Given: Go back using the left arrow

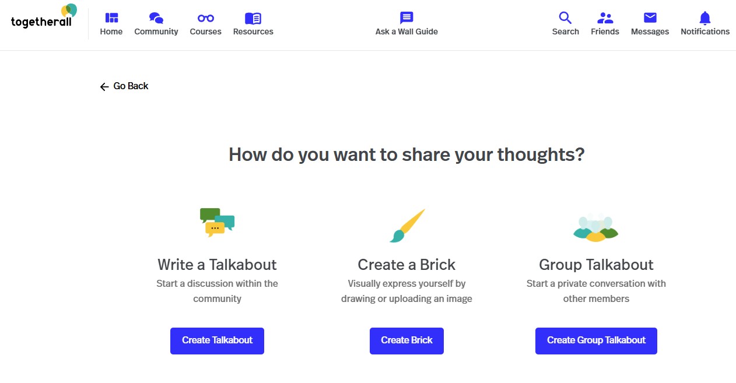Looking at the screenshot, I should click(104, 86).
